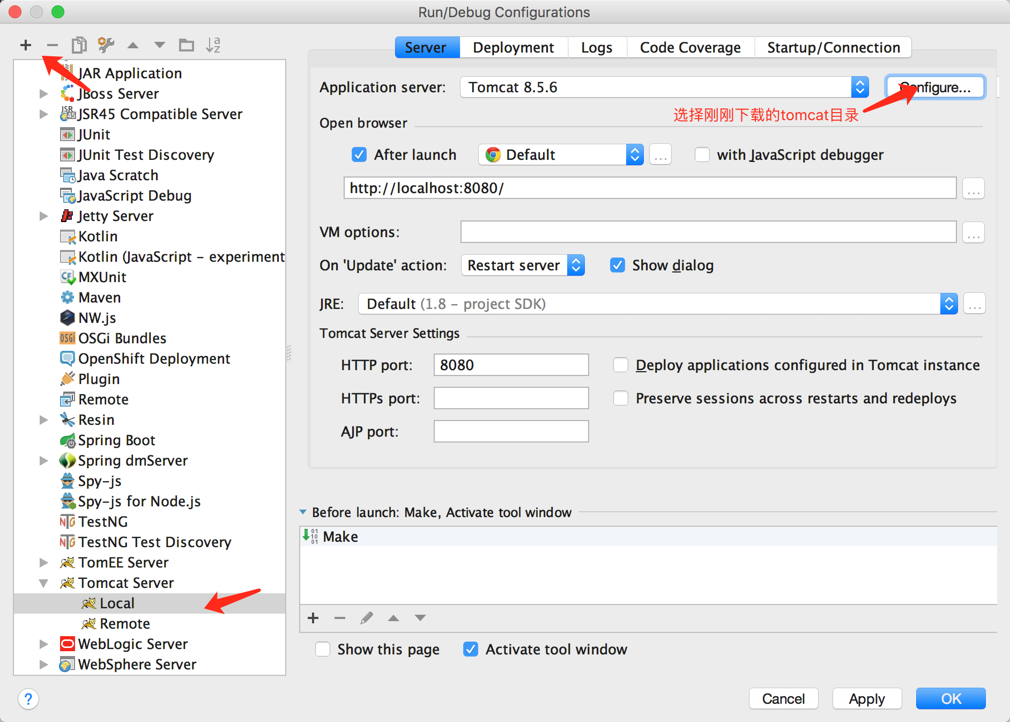Click the move configuration down arrow
The width and height of the screenshot is (1010, 722).
click(159, 45)
